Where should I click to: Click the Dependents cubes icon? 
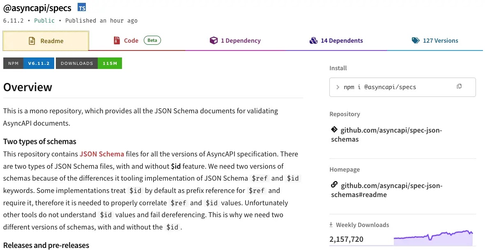313,41
